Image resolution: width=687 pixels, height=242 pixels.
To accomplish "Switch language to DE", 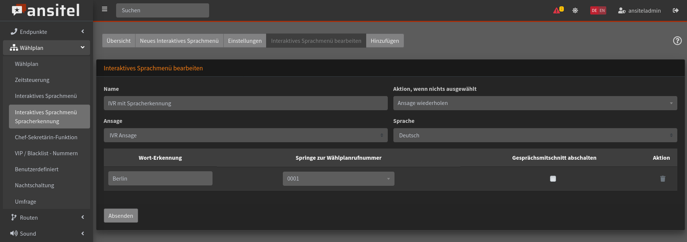I will 594,10.
